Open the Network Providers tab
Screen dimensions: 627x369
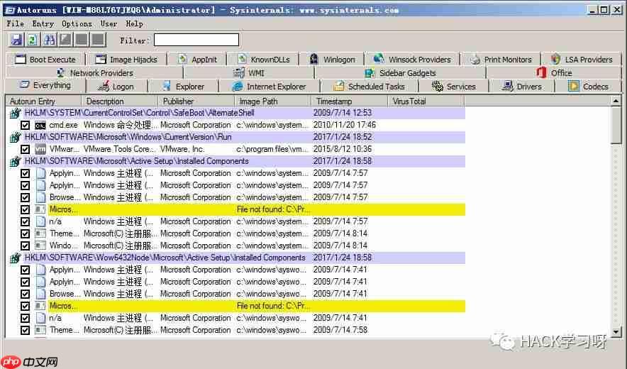(x=95, y=73)
